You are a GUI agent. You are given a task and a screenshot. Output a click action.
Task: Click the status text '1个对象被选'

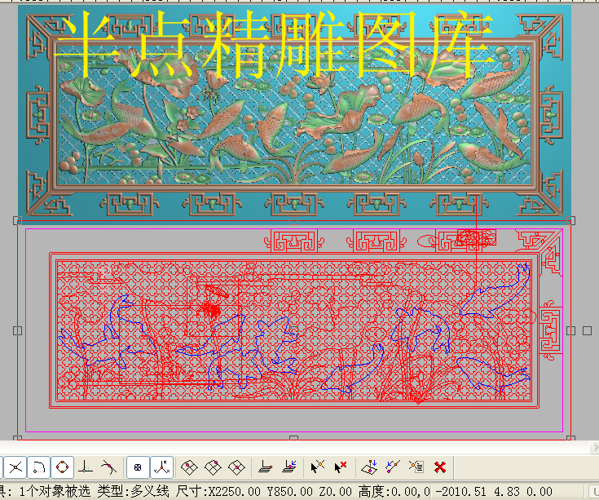pos(55,491)
